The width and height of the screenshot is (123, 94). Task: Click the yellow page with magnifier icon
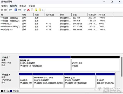40,10
